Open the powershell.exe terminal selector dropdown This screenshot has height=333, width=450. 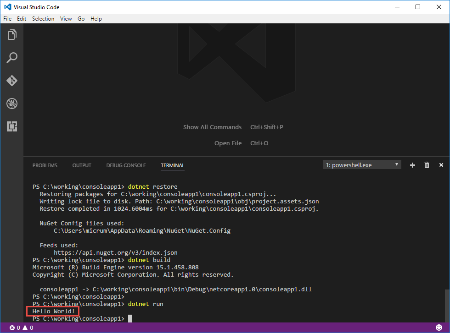(x=362, y=165)
